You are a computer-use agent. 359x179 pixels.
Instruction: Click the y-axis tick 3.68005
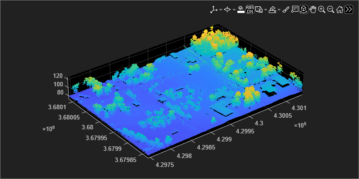(69, 118)
